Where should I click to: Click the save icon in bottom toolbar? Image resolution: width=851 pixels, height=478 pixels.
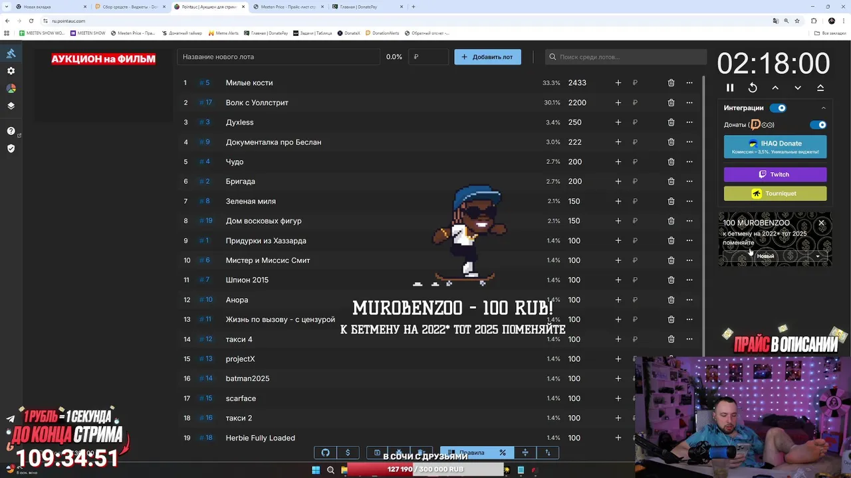coord(377,453)
